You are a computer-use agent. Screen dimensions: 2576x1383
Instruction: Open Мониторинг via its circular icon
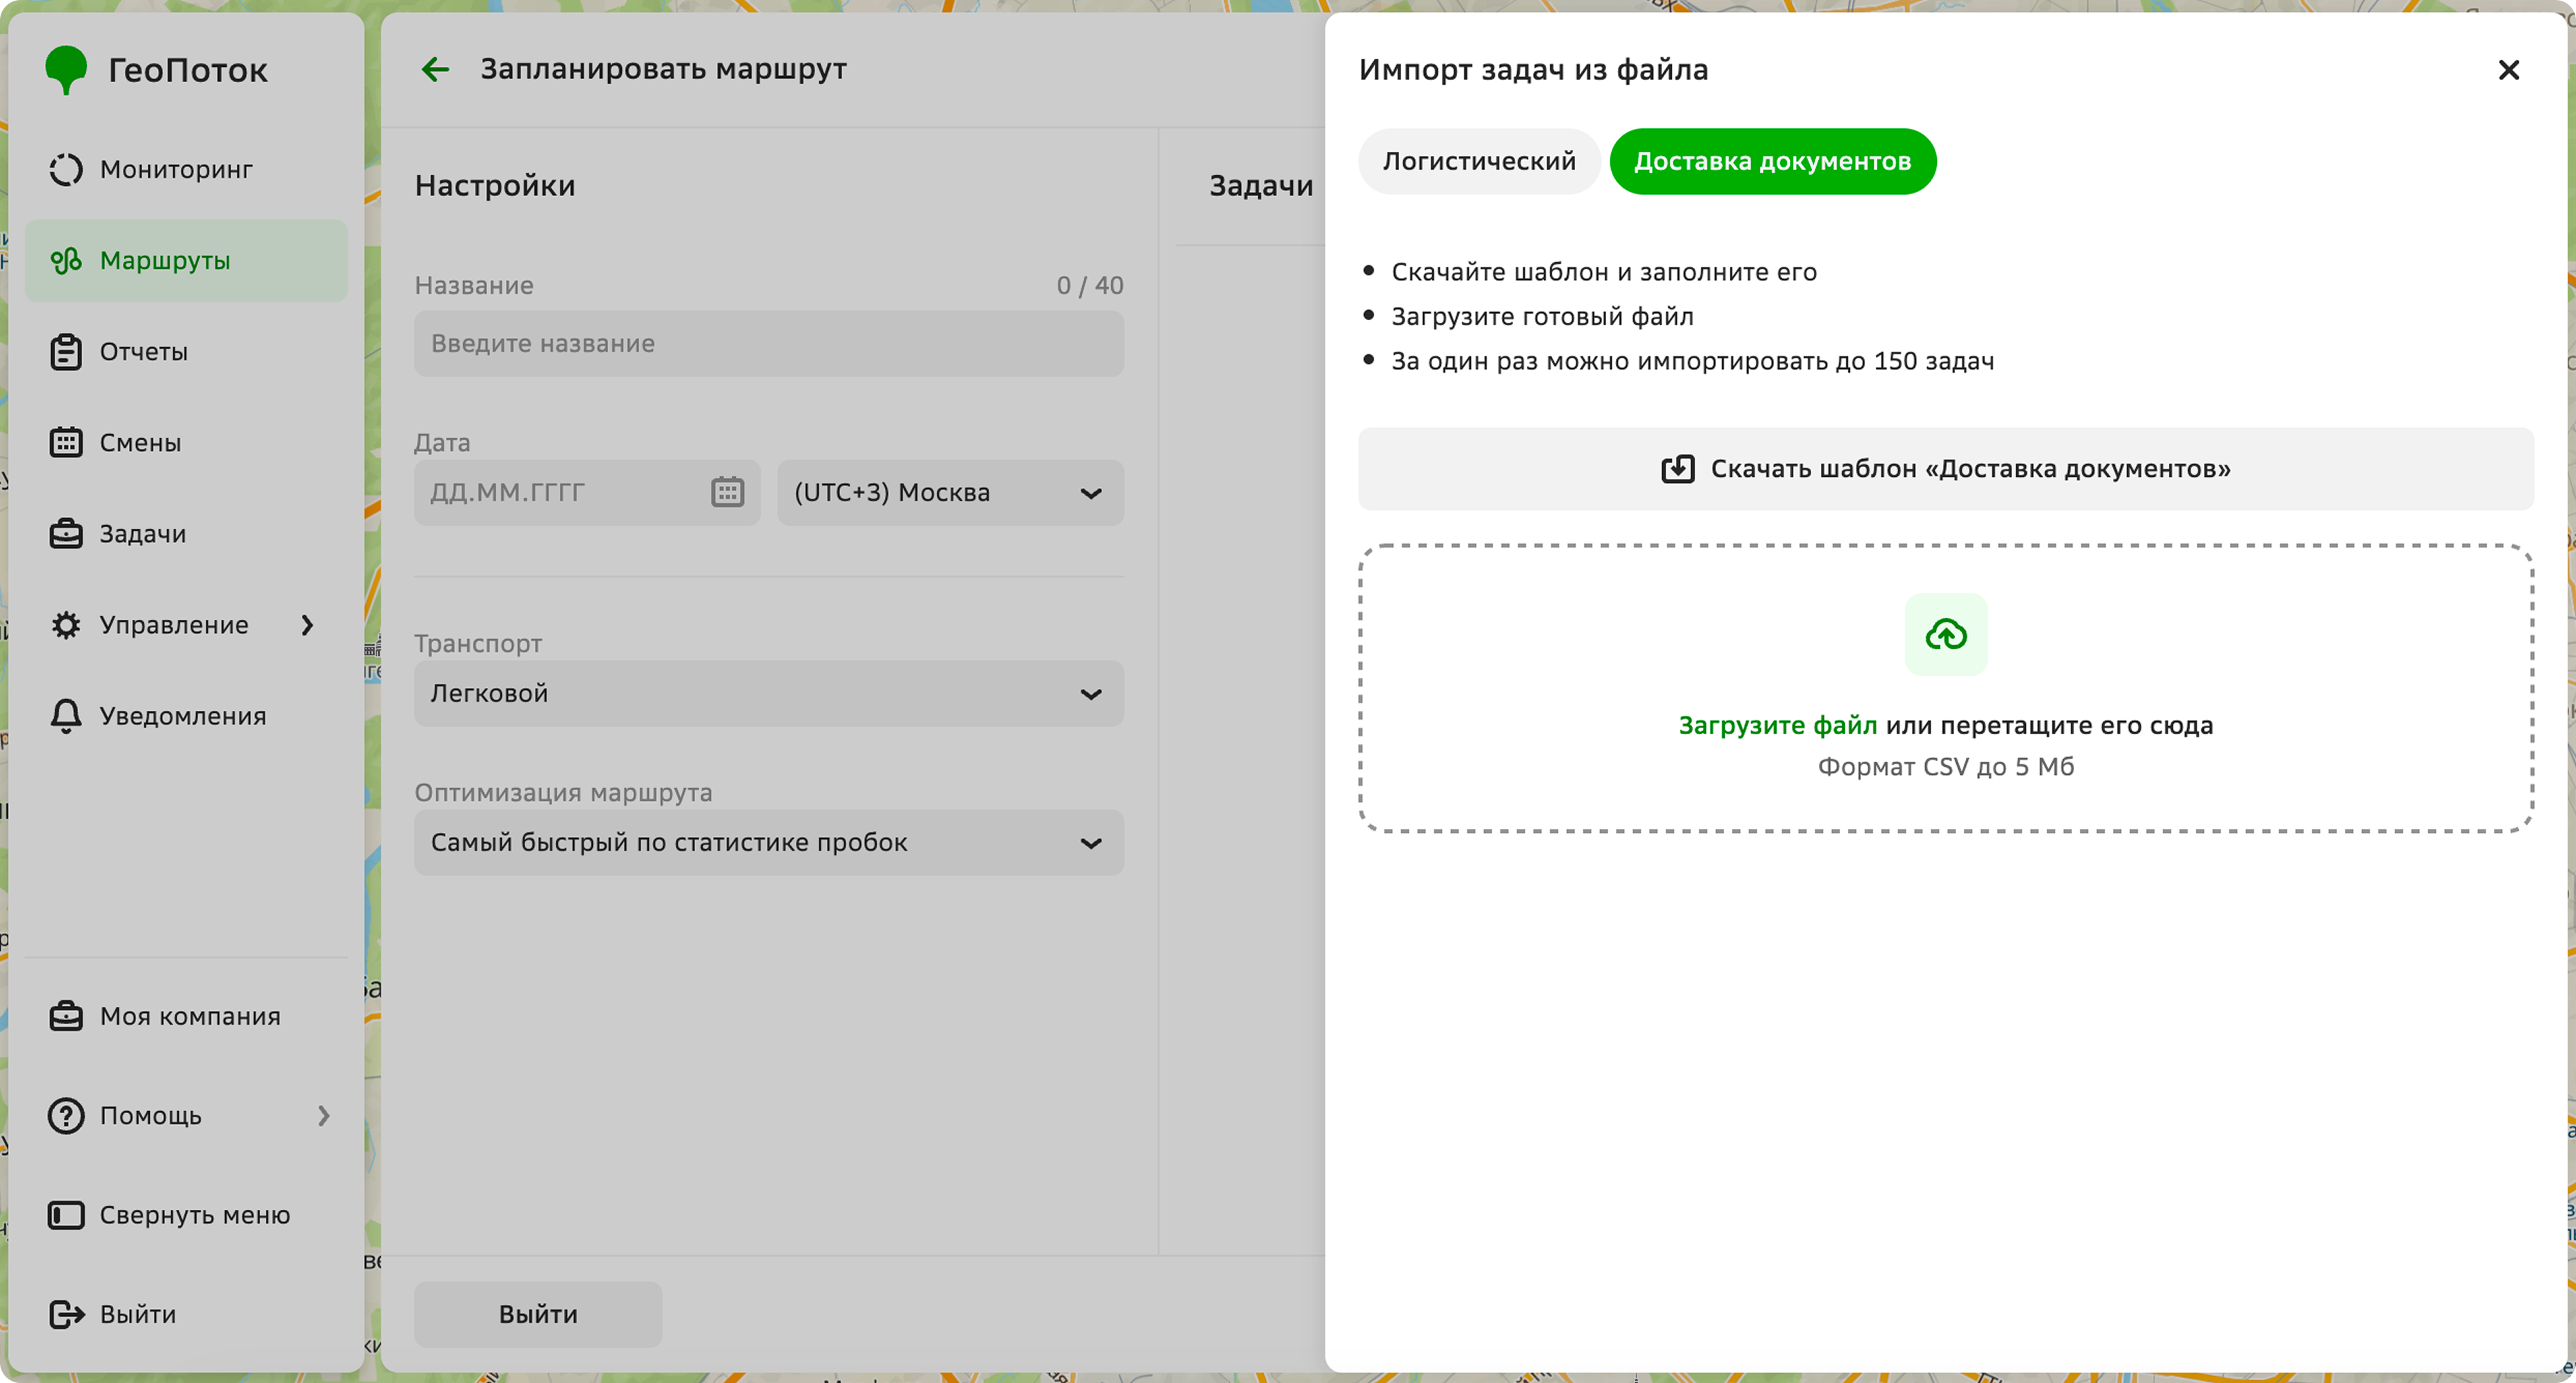[66, 169]
